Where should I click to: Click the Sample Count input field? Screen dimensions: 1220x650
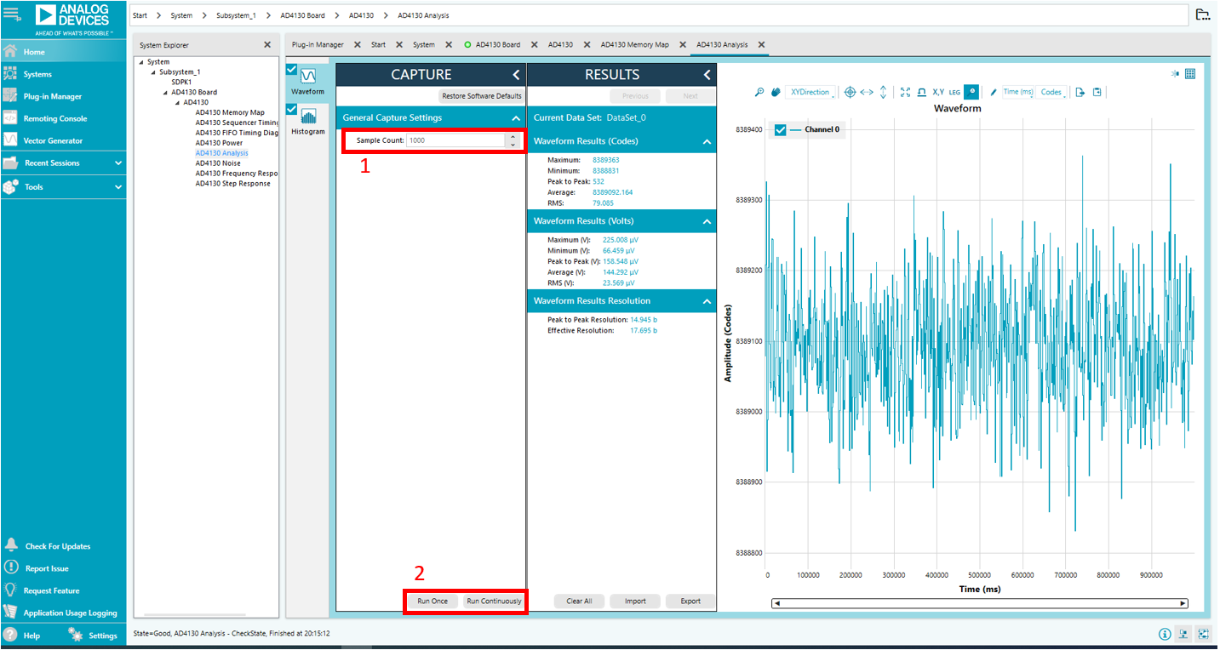tap(455, 140)
